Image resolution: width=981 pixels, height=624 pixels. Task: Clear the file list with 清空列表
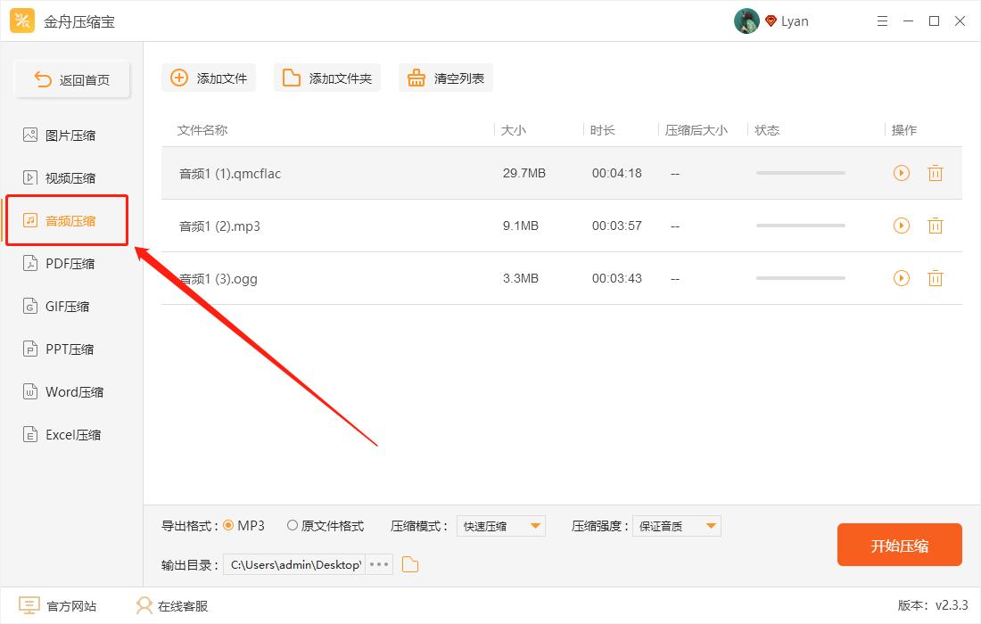(x=445, y=78)
